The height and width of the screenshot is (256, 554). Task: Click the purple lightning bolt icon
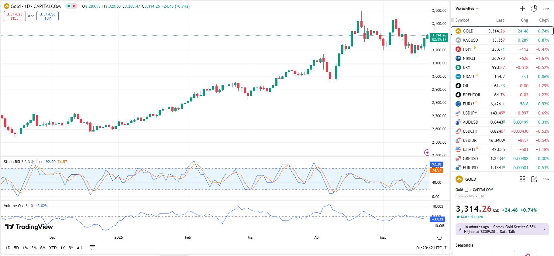click(x=427, y=152)
